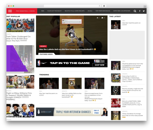The height and width of the screenshot is (130, 153).
Task: Play the trending LaMelo Ball thumbnail video
Action: (x=72, y=83)
